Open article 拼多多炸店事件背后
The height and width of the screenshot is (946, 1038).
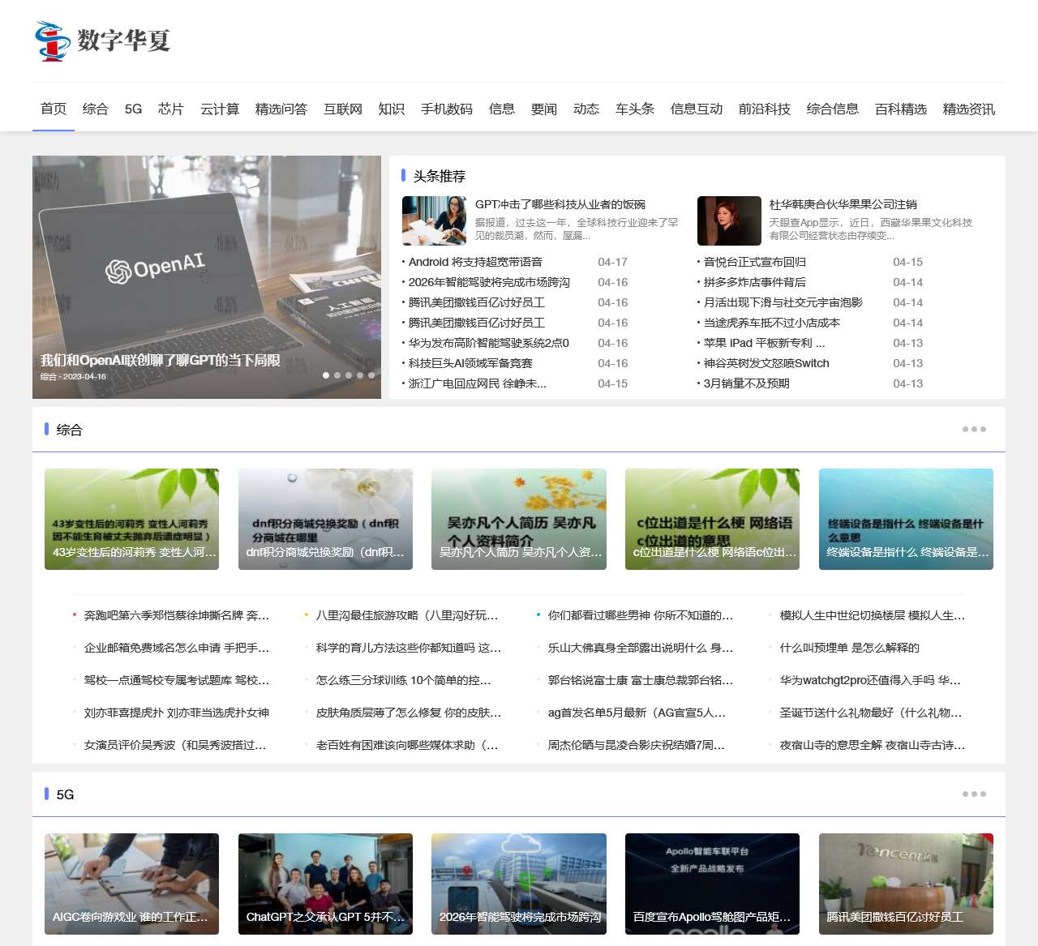pos(755,282)
